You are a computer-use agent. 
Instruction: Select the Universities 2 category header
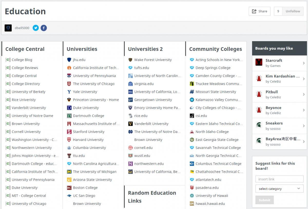point(145,49)
